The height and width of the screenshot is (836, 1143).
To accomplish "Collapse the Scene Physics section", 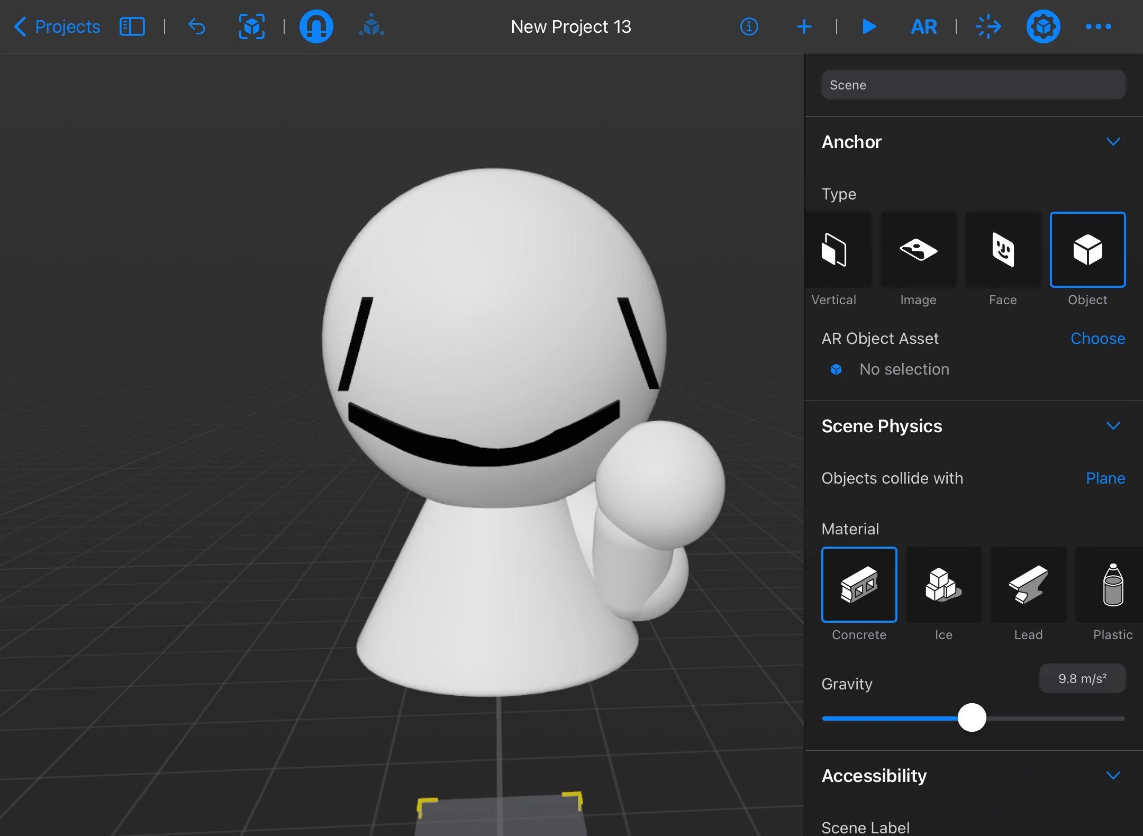I will click(x=1113, y=426).
